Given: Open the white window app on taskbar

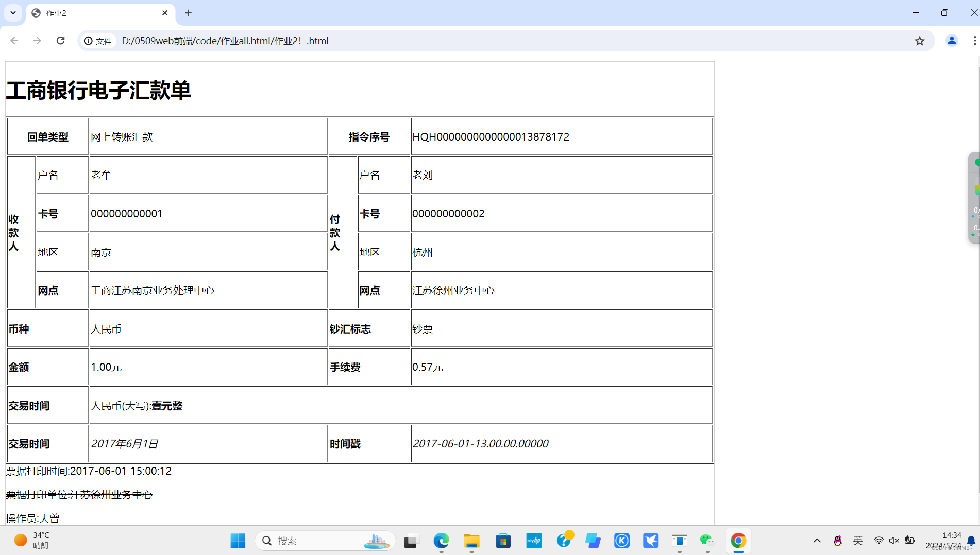Looking at the screenshot, I should tap(680, 541).
